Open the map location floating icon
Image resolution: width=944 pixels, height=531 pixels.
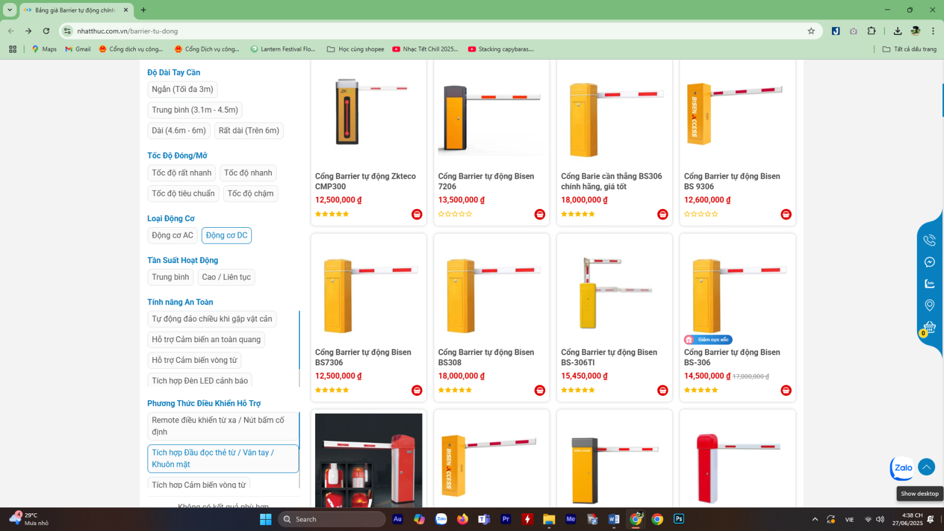[929, 305]
